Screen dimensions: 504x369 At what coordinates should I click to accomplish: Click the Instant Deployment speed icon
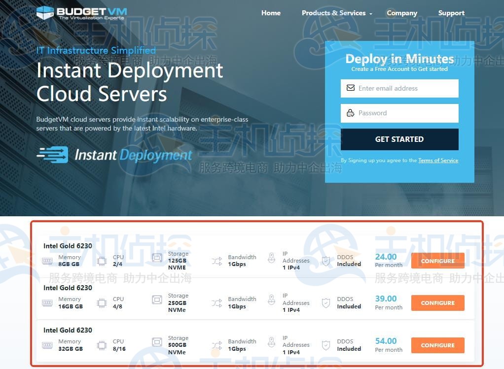click(x=52, y=155)
